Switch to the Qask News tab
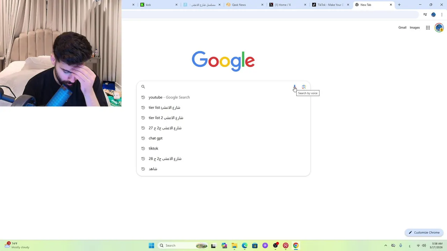Screen dimensions: 447x251 (245, 5)
